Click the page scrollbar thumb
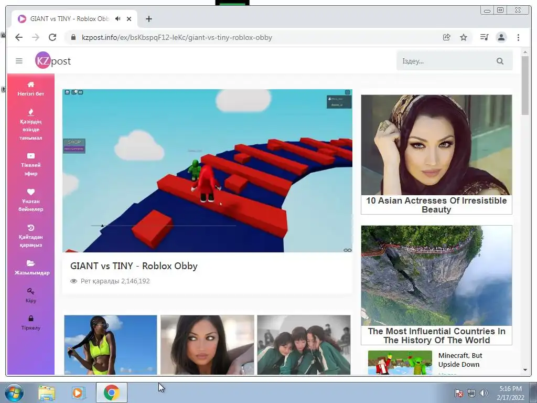Image resolution: width=537 pixels, height=403 pixels. coord(525,86)
